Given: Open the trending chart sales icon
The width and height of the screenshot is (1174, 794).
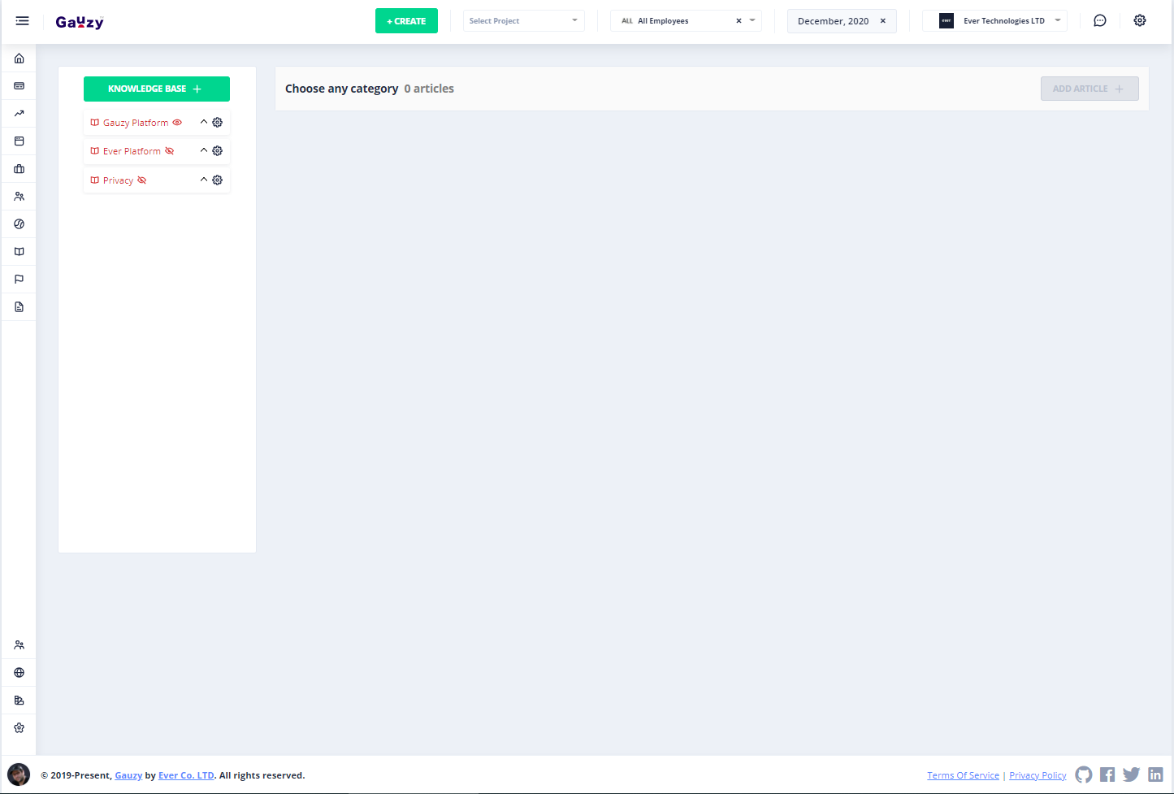Looking at the screenshot, I should [19, 114].
